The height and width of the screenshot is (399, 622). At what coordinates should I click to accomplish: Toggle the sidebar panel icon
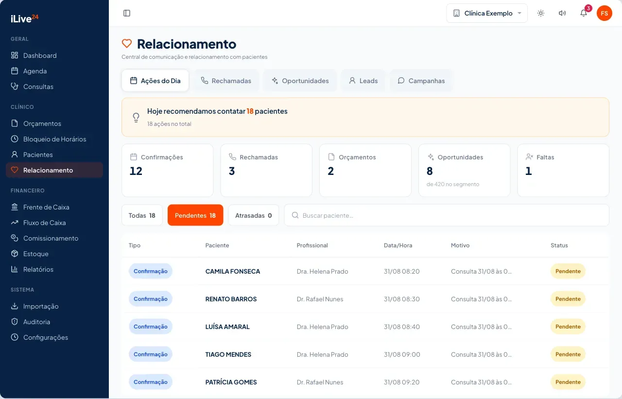tap(127, 13)
